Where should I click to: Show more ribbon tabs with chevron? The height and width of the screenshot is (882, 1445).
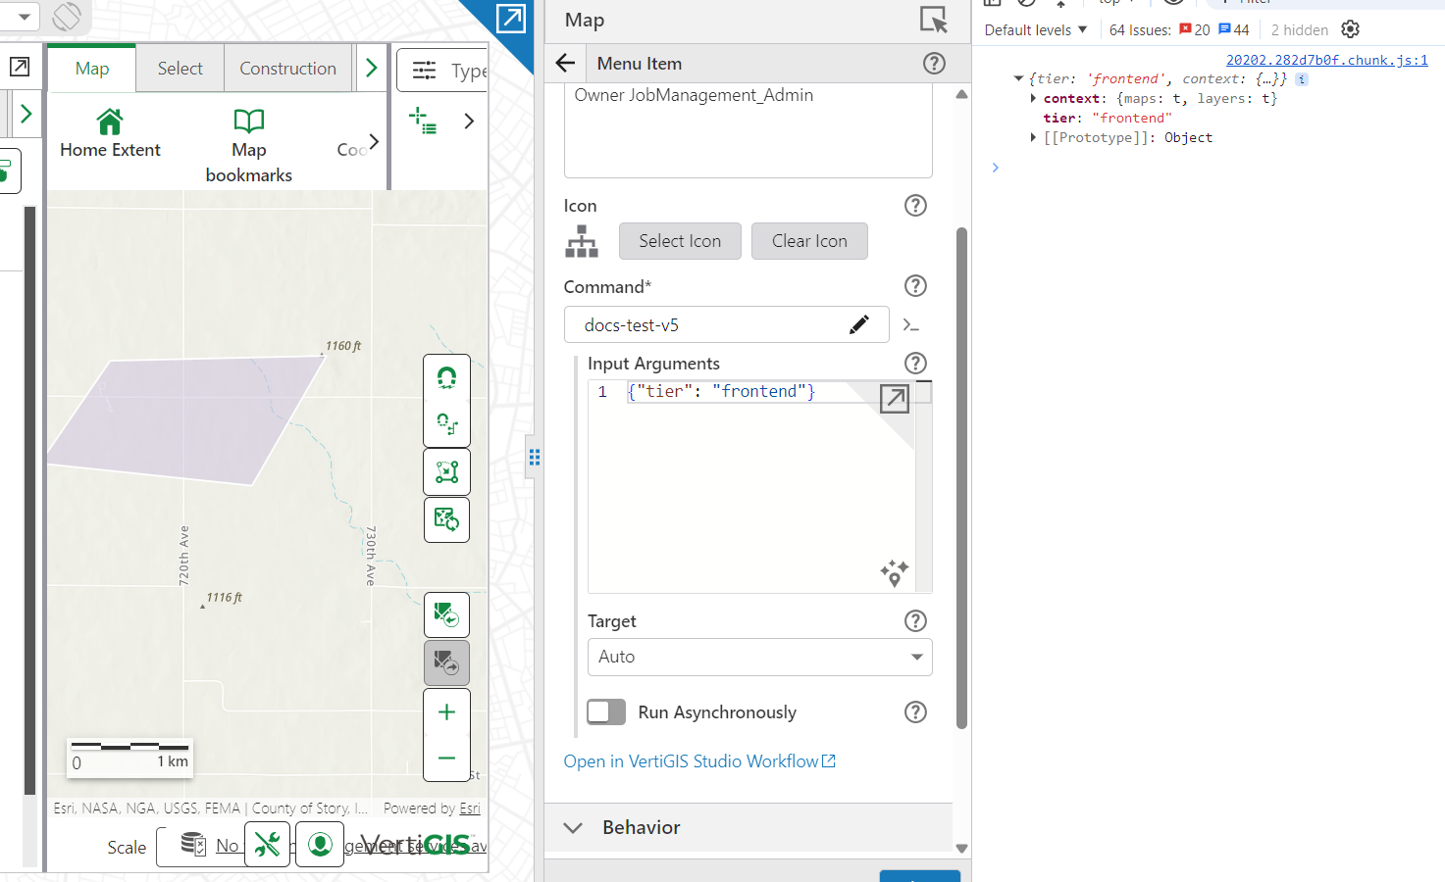pos(372,69)
